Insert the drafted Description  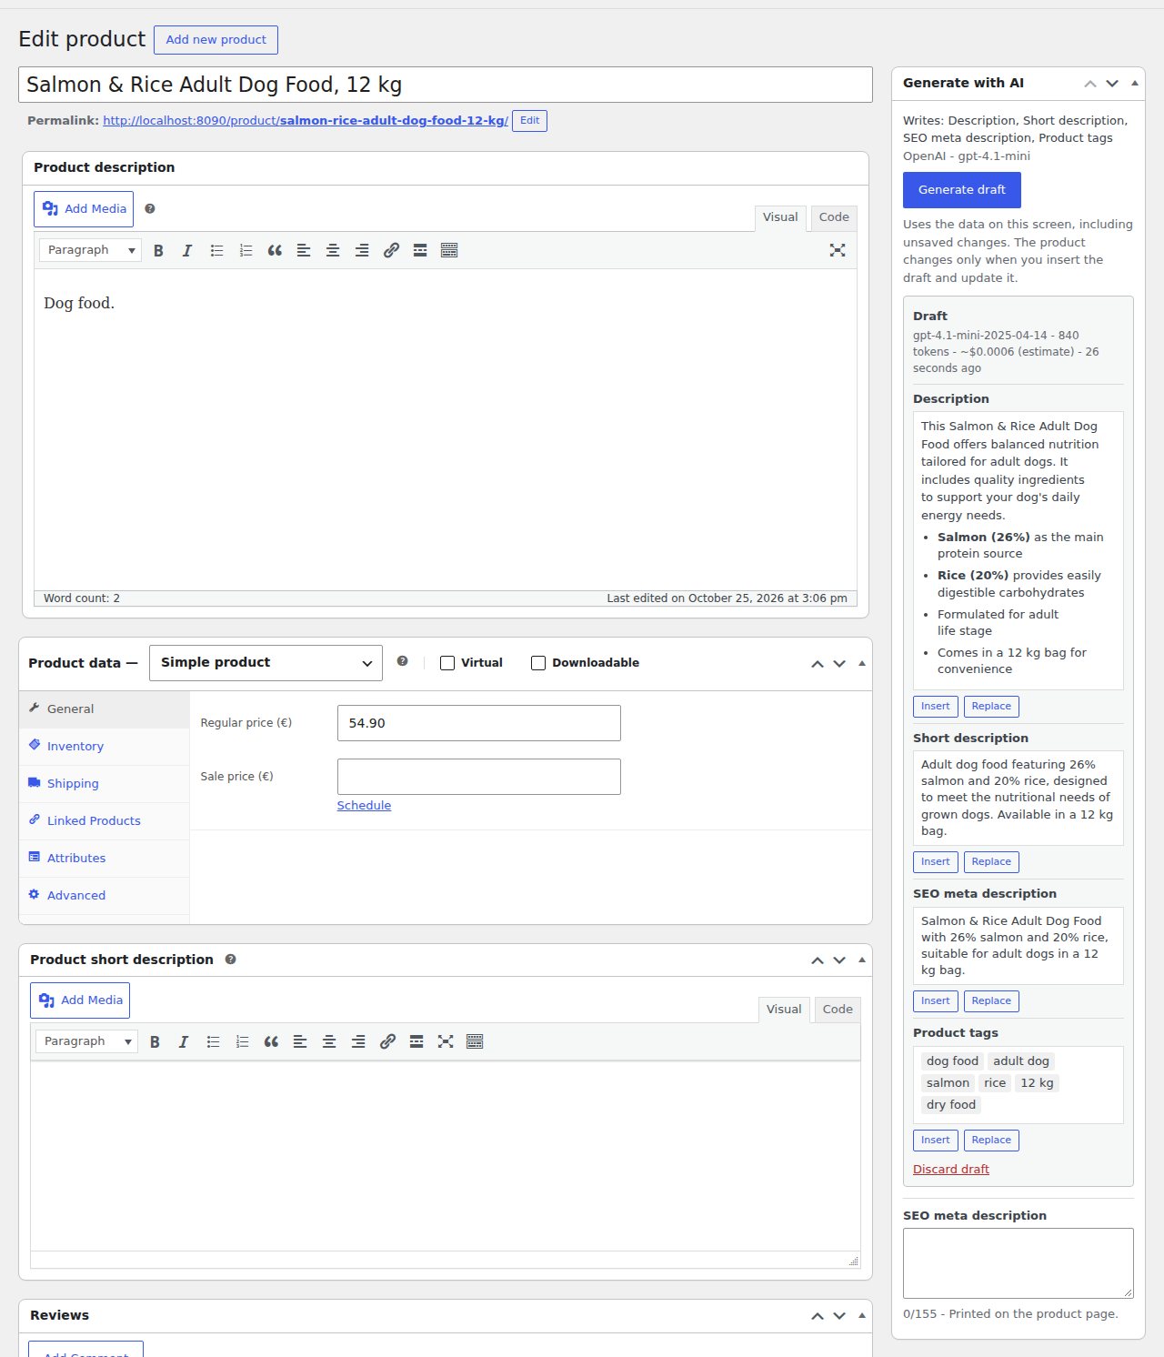tap(935, 707)
